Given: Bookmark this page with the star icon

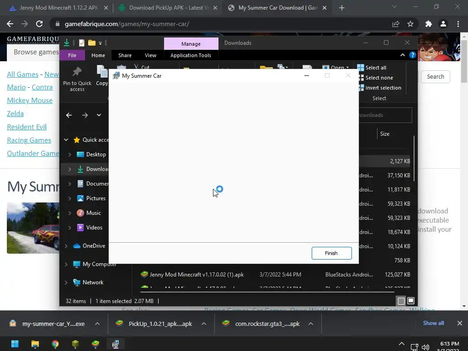Looking at the screenshot, I should pos(410,24).
